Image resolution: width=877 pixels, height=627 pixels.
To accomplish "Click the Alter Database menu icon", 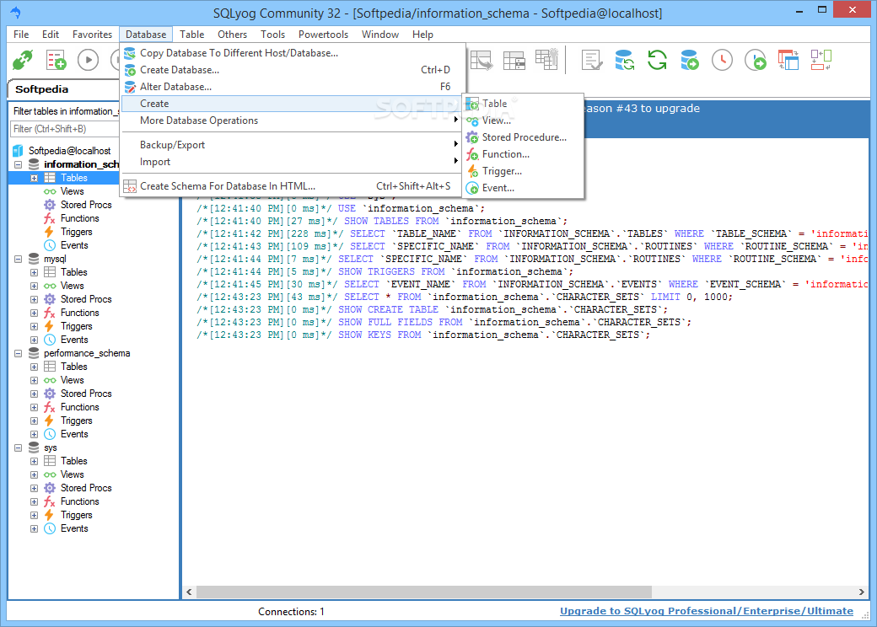I will (x=130, y=87).
